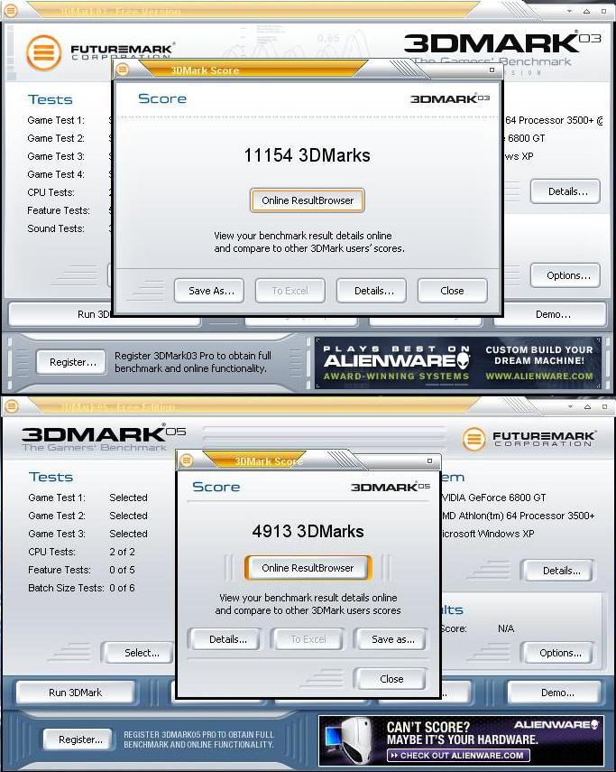The image size is (616, 772).
Task: Click the Futuremark logo icon in 3DMark05 window
Action: (473, 438)
